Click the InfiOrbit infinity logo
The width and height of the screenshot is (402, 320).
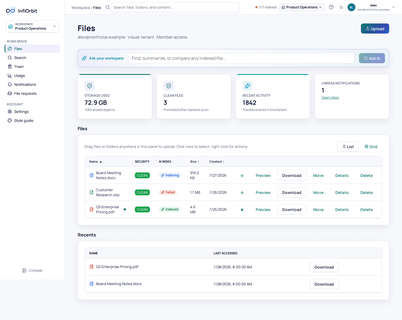pos(10,11)
